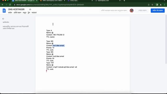Open the Help menu in Docs
This screenshot has width=167, height=94.
pos(34,13)
